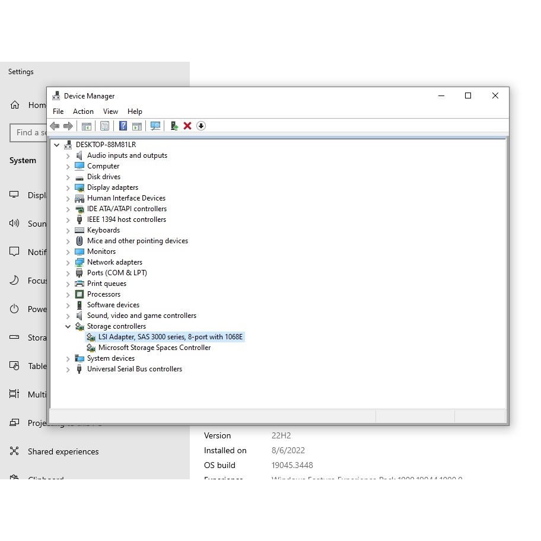Click the Action pane toolbar icon
The width and height of the screenshot is (541, 541).
pos(137,126)
